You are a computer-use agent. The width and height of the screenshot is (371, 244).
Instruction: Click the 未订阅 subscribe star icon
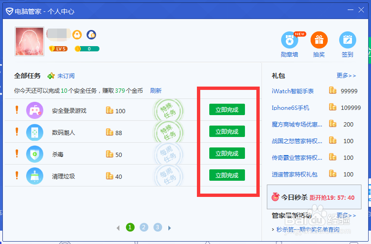click(51, 76)
